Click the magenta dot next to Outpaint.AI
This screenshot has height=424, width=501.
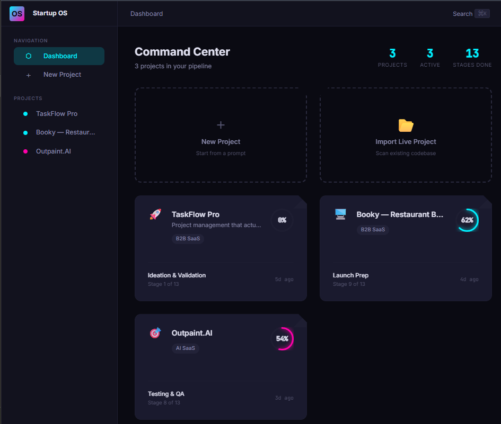[25, 151]
